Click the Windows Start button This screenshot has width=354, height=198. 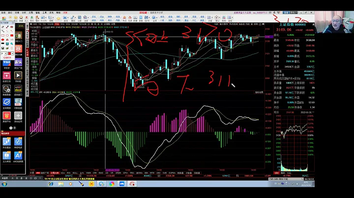tap(4, 184)
